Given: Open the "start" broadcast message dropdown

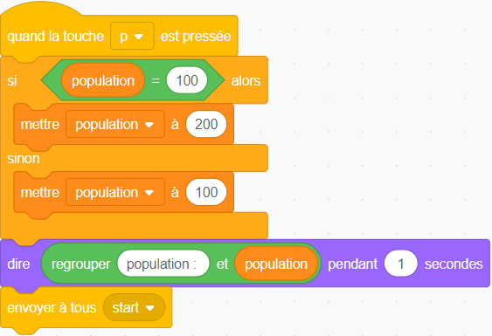Looking at the screenshot, I should click(134, 307).
